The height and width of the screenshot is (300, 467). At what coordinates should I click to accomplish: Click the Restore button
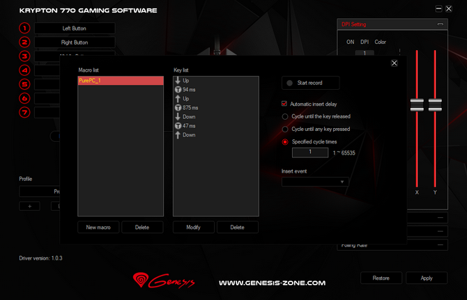381,278
